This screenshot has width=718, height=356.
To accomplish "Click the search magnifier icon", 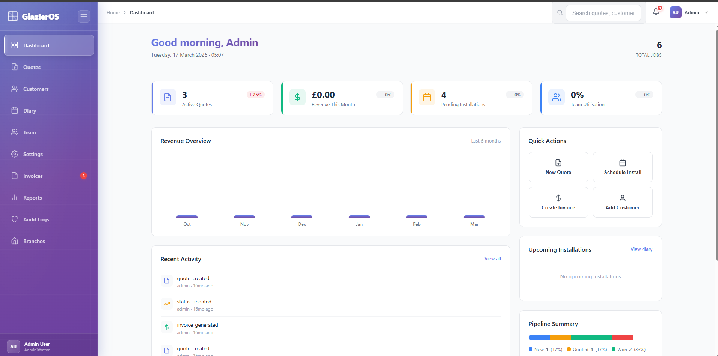I will [x=560, y=12].
